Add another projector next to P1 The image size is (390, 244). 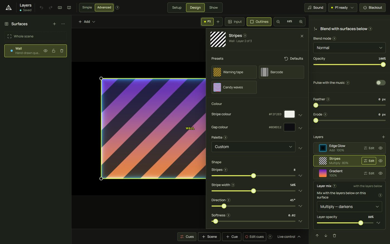[x=218, y=22]
